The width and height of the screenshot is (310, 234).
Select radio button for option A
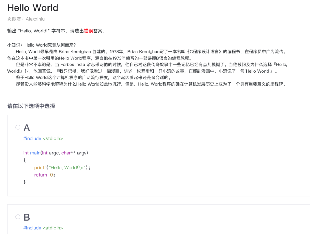pyautogui.click(x=18, y=127)
